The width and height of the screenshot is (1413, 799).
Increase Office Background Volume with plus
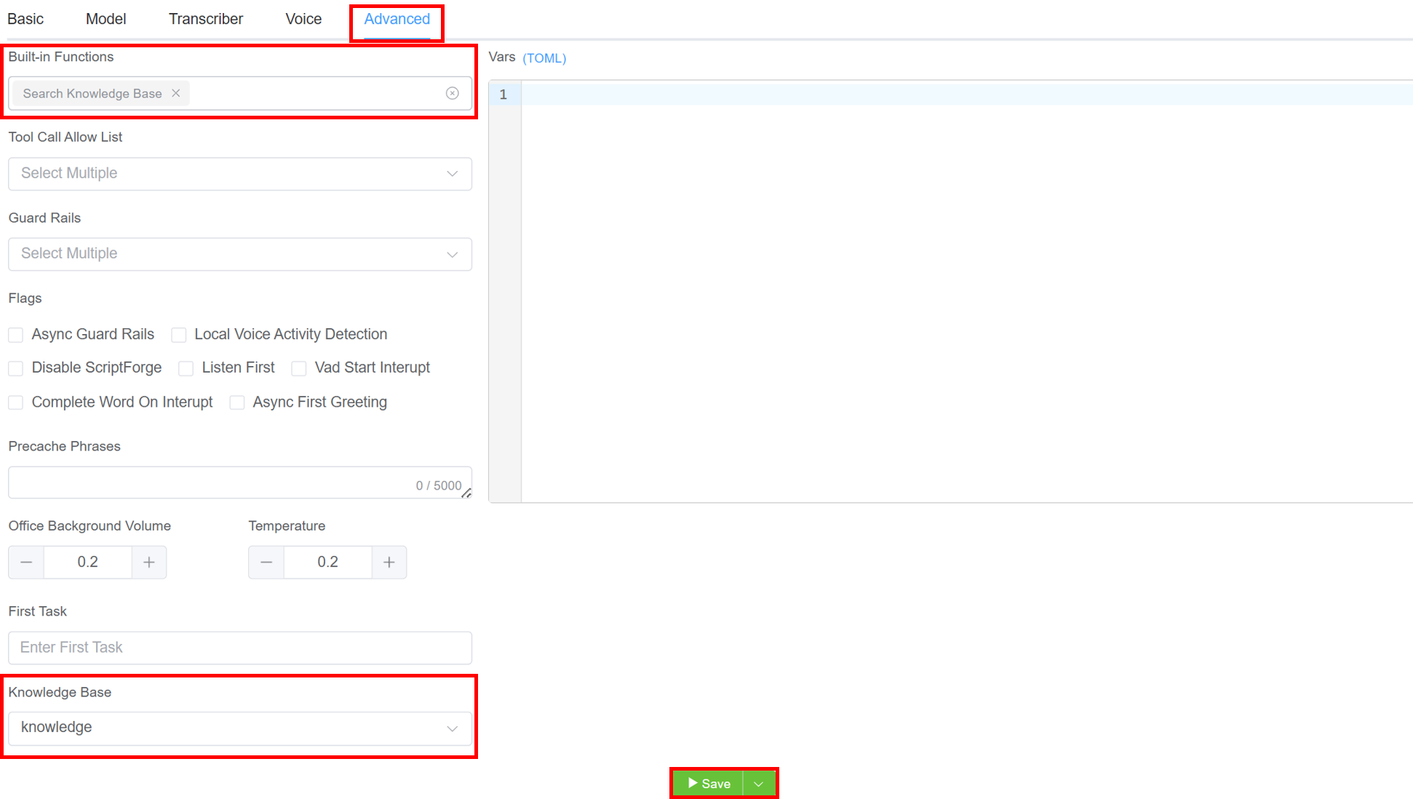[x=149, y=562]
